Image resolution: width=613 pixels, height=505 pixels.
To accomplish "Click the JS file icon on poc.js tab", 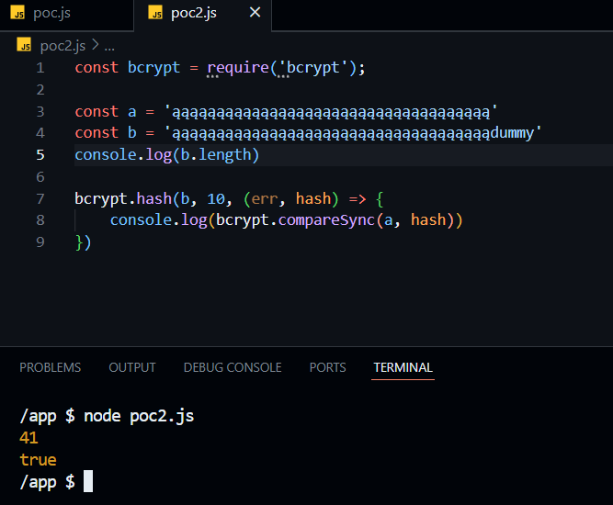I will click(x=18, y=14).
